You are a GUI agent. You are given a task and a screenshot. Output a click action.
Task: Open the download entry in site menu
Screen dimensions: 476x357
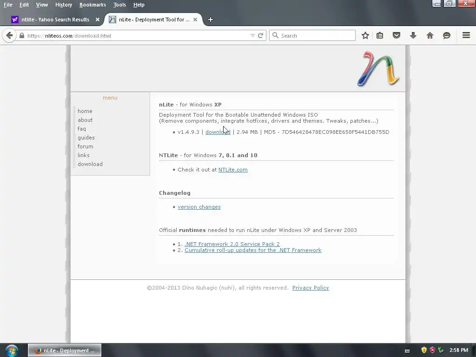90,164
